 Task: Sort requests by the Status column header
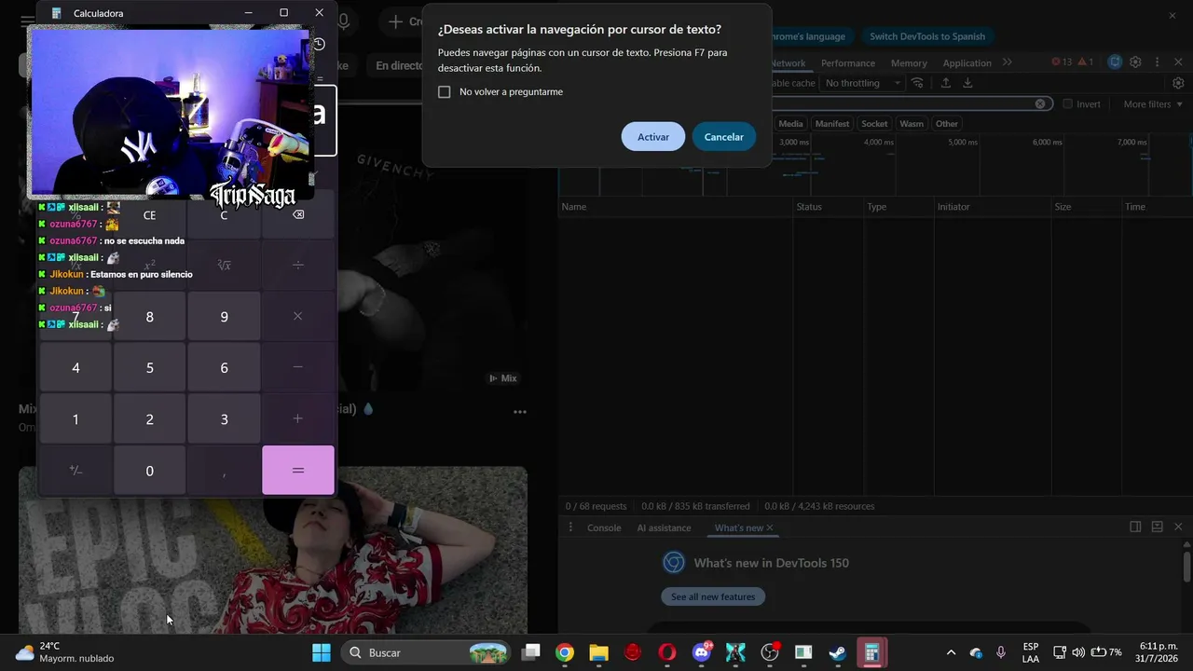(x=827, y=207)
